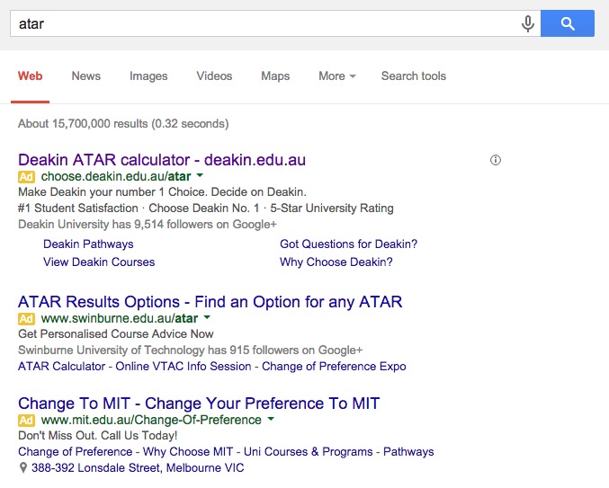This screenshot has height=488, width=609.
Task: Switch to the Videos tab
Action: click(x=214, y=76)
